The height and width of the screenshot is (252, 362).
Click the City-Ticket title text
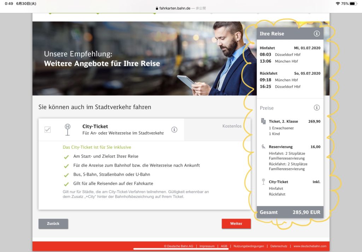[x=95, y=126]
